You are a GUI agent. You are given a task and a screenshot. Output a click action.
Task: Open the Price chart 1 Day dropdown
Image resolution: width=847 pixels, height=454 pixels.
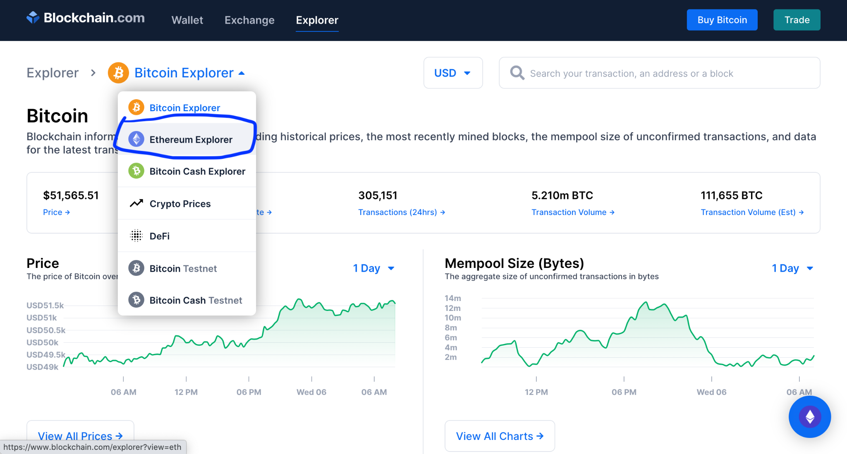[x=373, y=268]
